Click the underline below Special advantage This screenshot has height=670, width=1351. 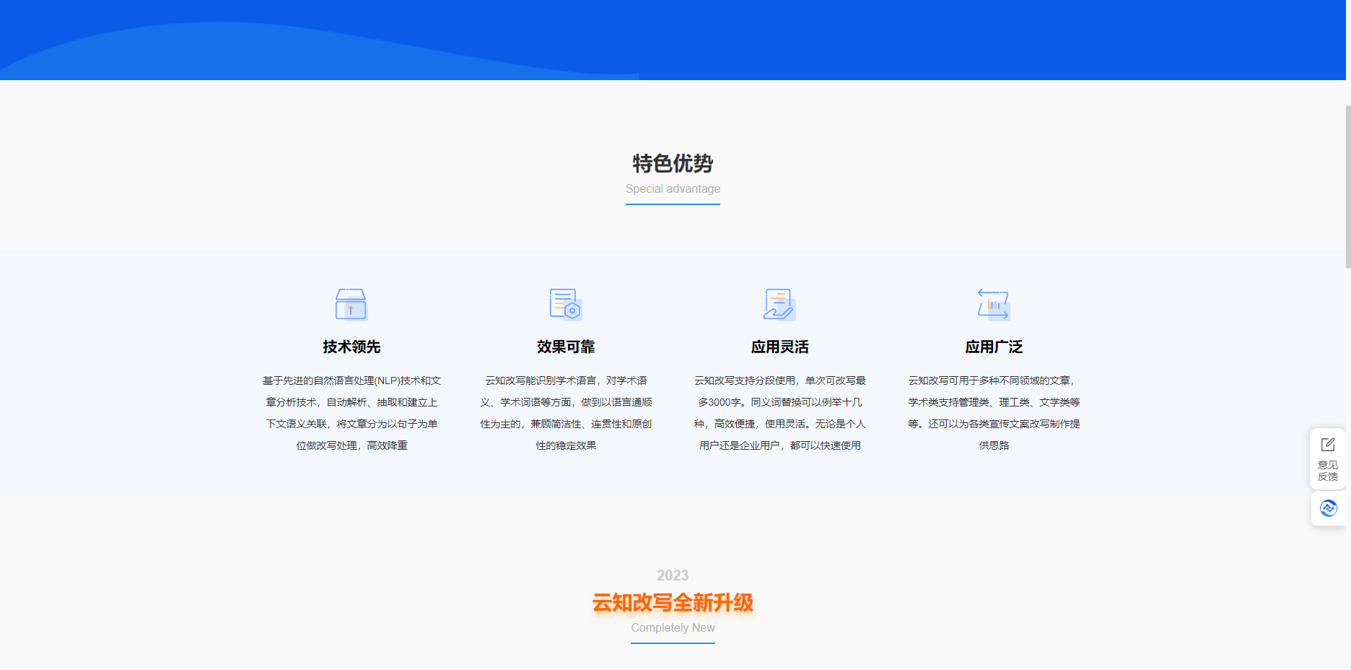click(x=673, y=206)
